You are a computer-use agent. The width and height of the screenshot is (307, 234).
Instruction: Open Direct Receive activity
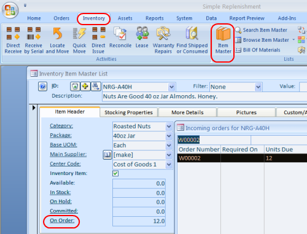(x=13, y=41)
